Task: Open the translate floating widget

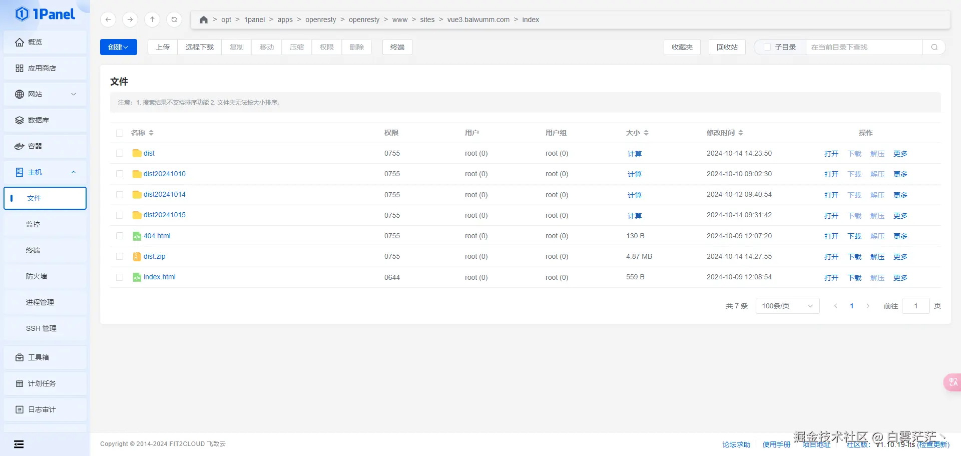Action: pyautogui.click(x=952, y=382)
